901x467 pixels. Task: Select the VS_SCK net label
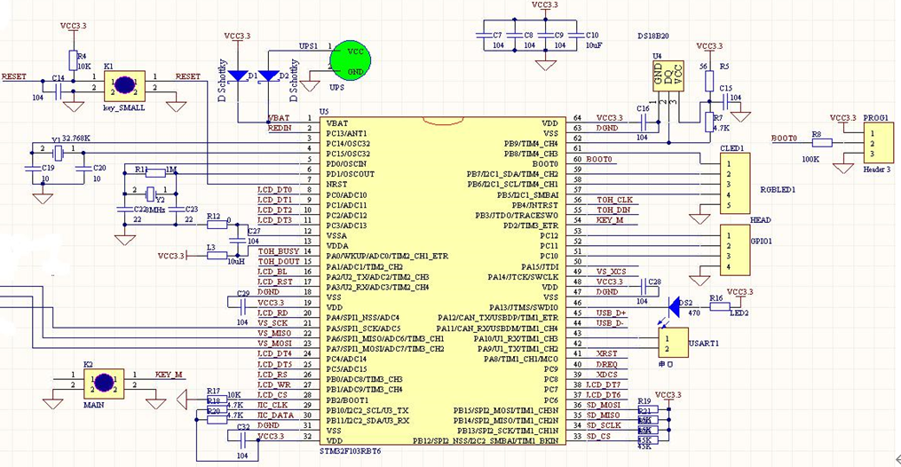tap(273, 323)
